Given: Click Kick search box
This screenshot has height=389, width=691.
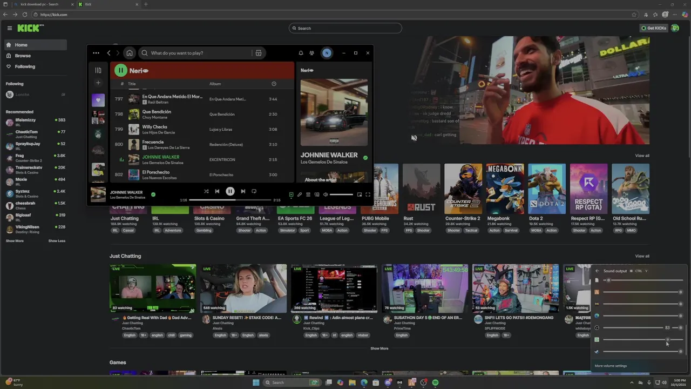Looking at the screenshot, I should 345,28.
